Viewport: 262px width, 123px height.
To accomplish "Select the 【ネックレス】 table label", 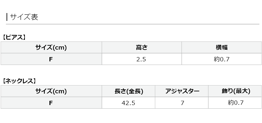I will pyautogui.click(x=19, y=81).
